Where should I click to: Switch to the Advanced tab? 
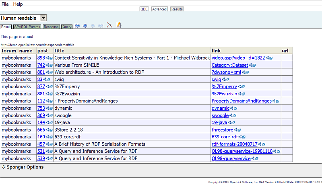coord(159,9)
